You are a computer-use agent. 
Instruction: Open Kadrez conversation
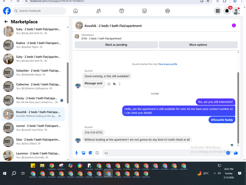click(33, 45)
